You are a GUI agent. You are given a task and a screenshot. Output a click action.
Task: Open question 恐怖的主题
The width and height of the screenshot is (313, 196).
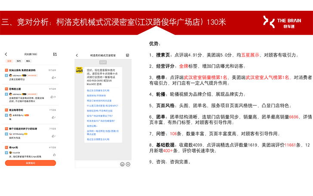point(15,89)
